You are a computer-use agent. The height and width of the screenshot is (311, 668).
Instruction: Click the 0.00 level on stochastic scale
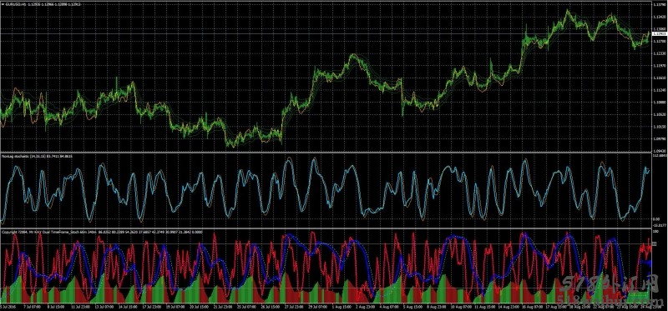pos(656,219)
